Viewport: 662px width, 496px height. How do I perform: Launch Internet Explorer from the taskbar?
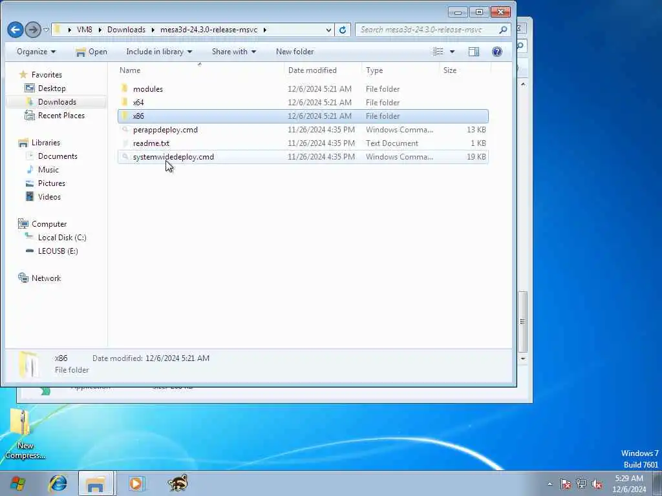point(58,483)
